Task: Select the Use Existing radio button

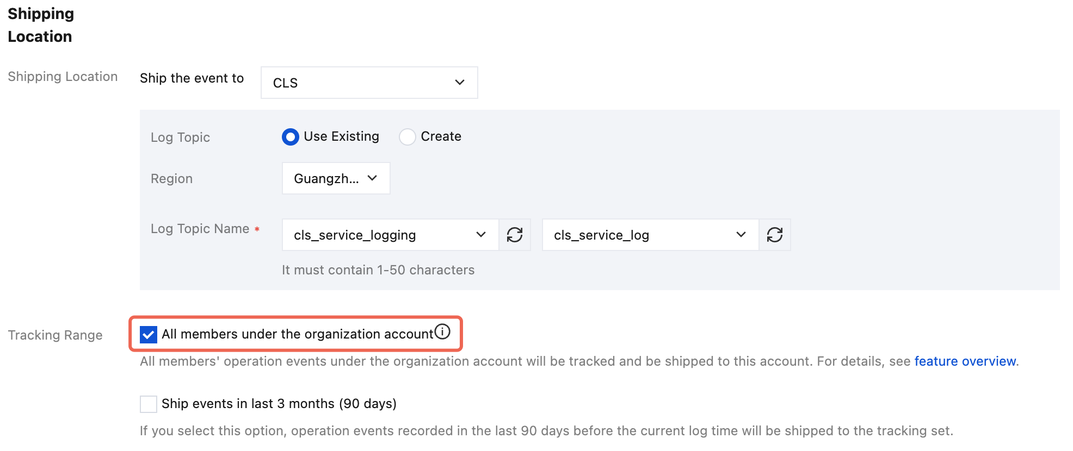Action: (x=291, y=137)
